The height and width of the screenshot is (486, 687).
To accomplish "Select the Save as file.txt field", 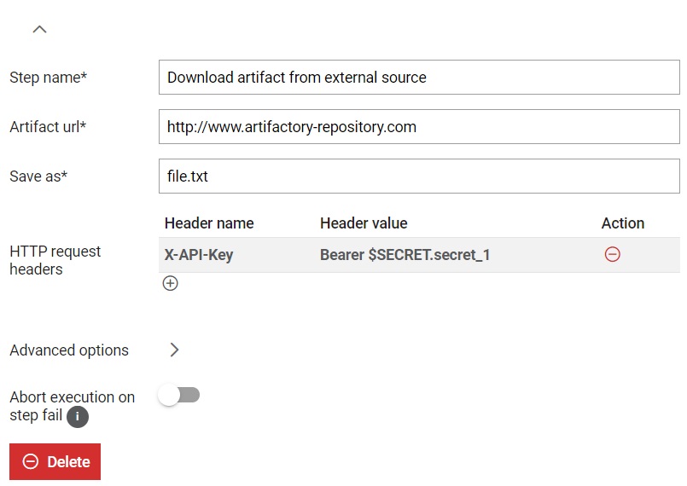I will coord(419,176).
